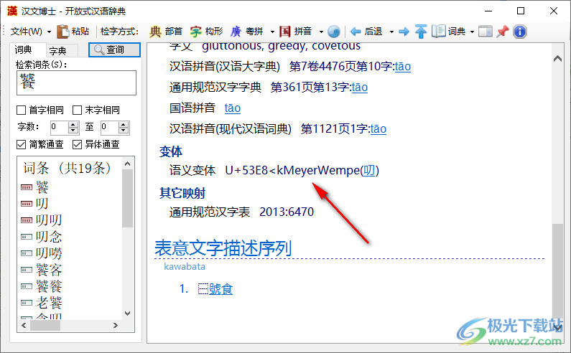Select the 构形 structure search icon
The width and height of the screenshot is (571, 353).
tap(195, 32)
